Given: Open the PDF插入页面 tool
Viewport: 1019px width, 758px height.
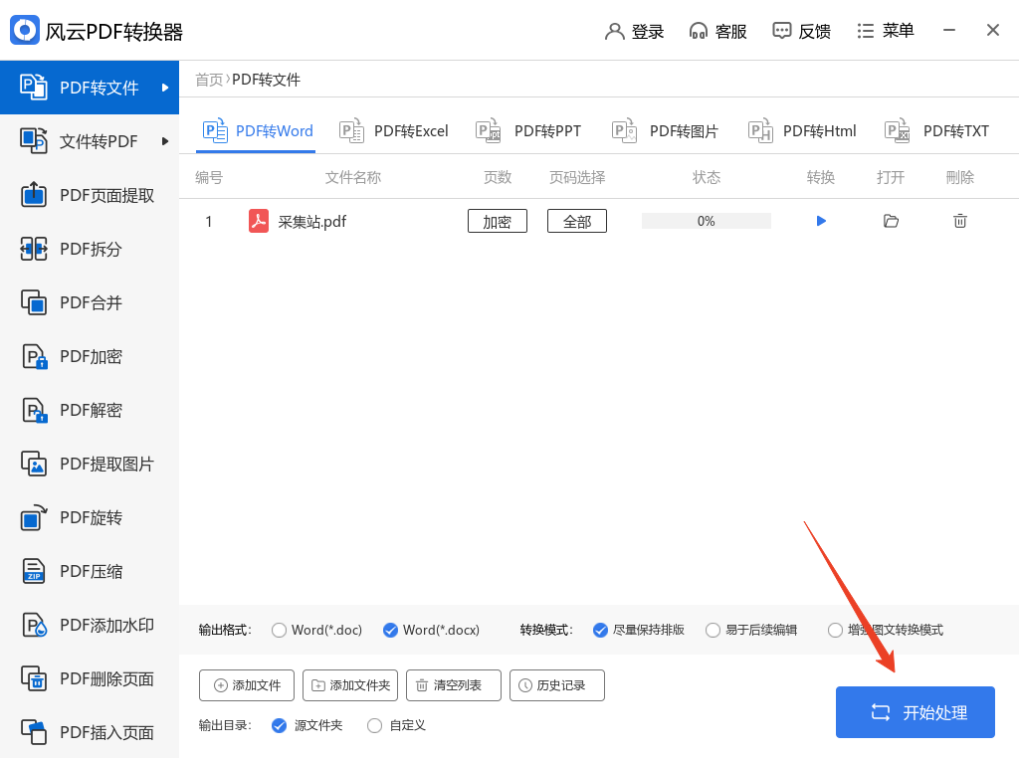Looking at the screenshot, I should [x=89, y=732].
